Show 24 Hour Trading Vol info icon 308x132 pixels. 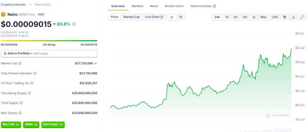(32, 83)
